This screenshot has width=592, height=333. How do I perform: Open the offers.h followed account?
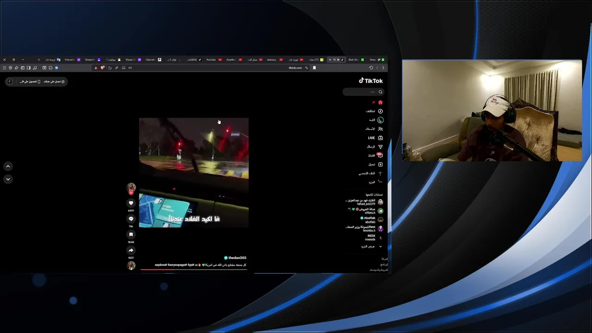(366, 211)
